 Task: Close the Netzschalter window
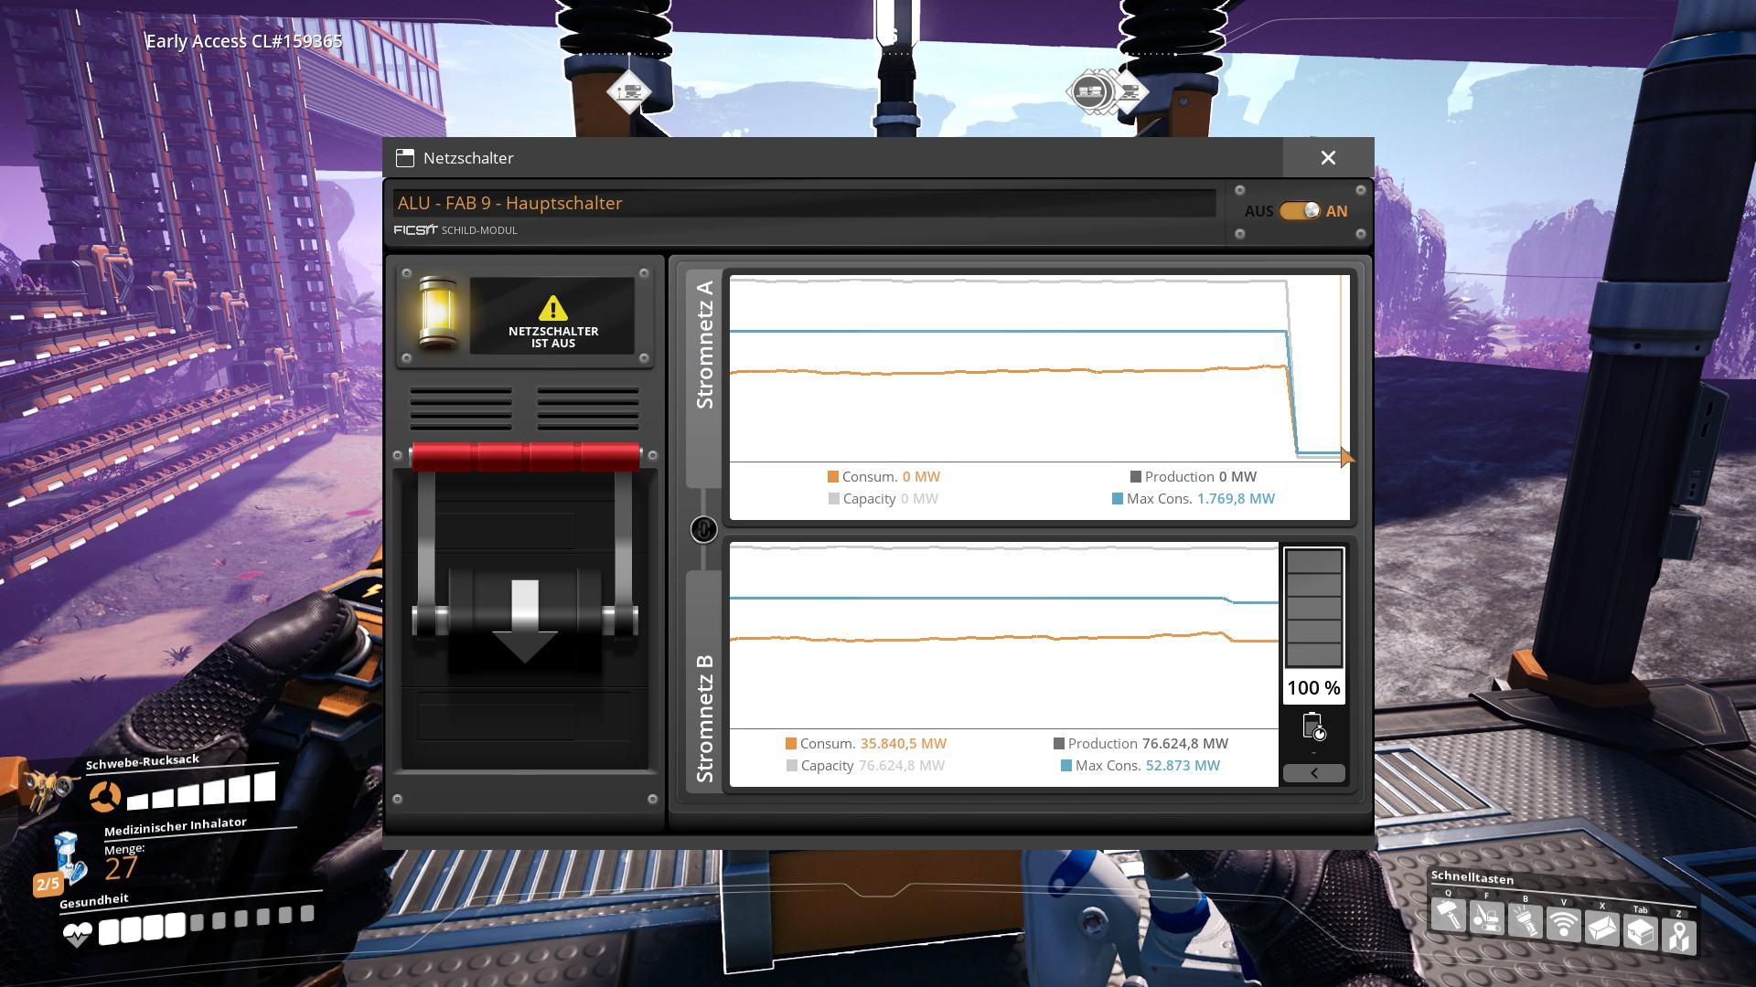(1328, 158)
